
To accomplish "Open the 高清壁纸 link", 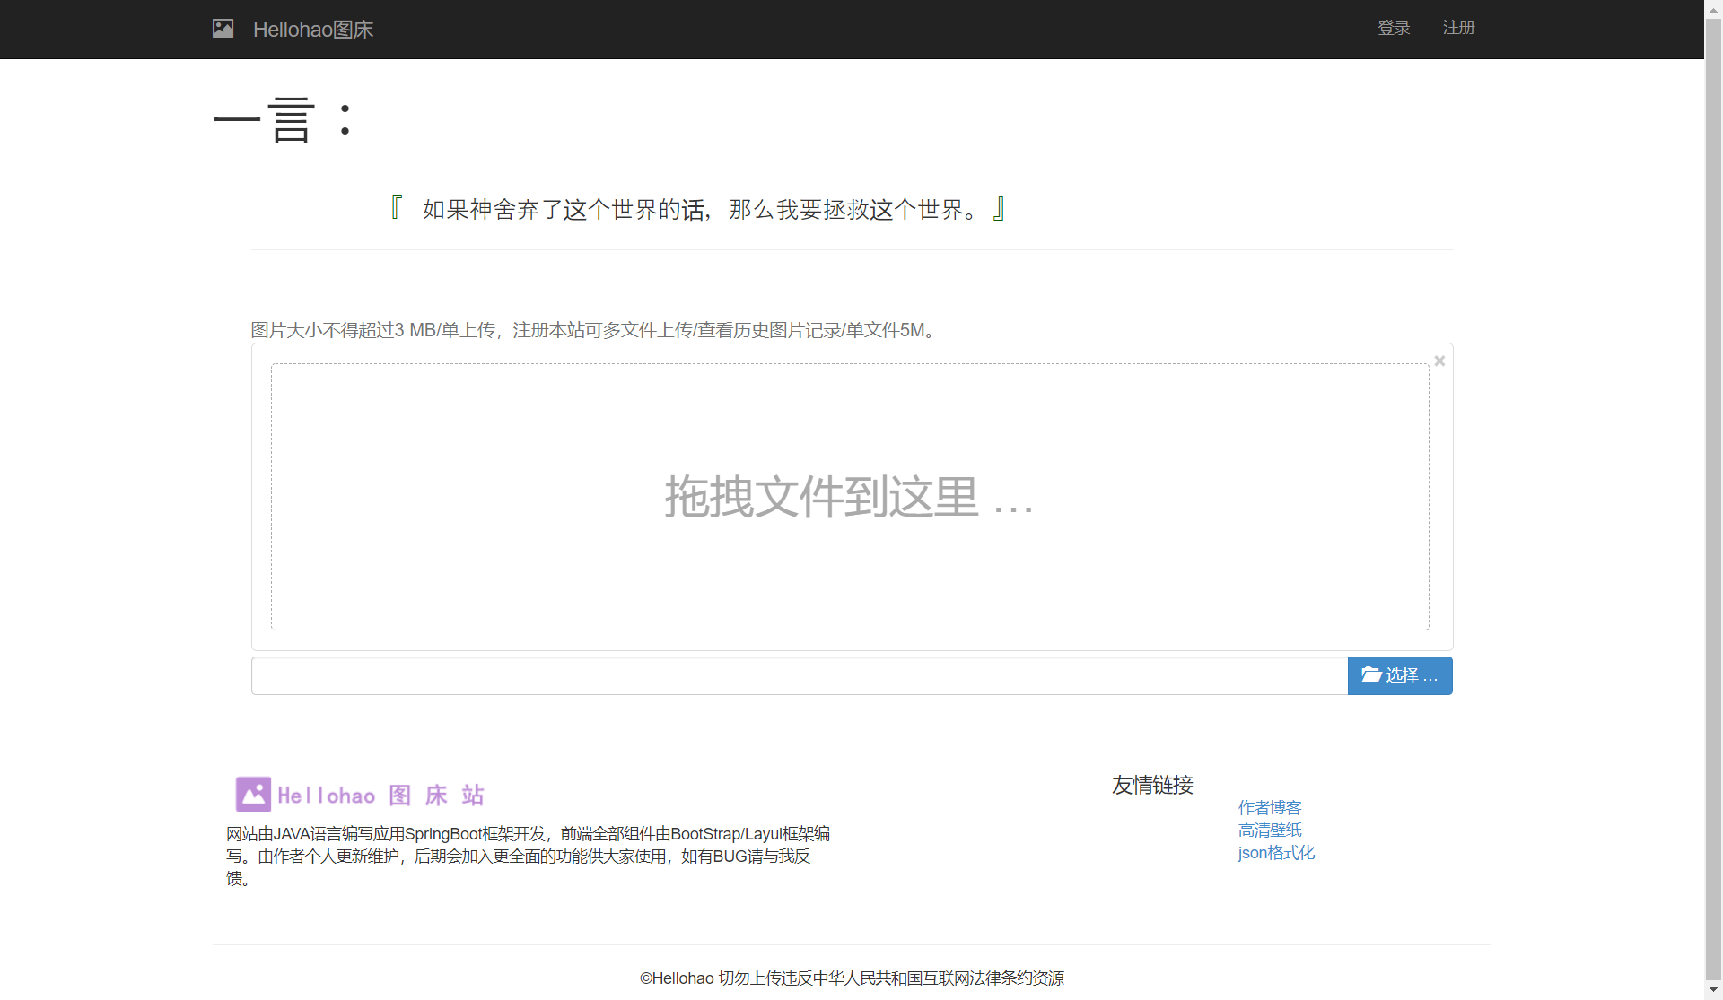I will coord(1269,830).
